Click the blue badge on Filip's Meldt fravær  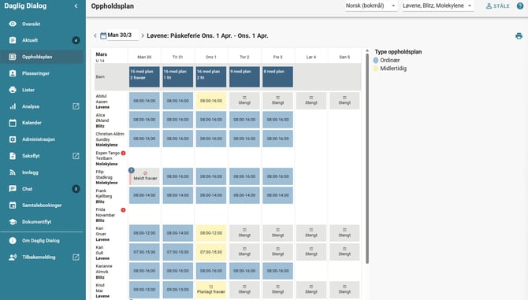[132, 171]
